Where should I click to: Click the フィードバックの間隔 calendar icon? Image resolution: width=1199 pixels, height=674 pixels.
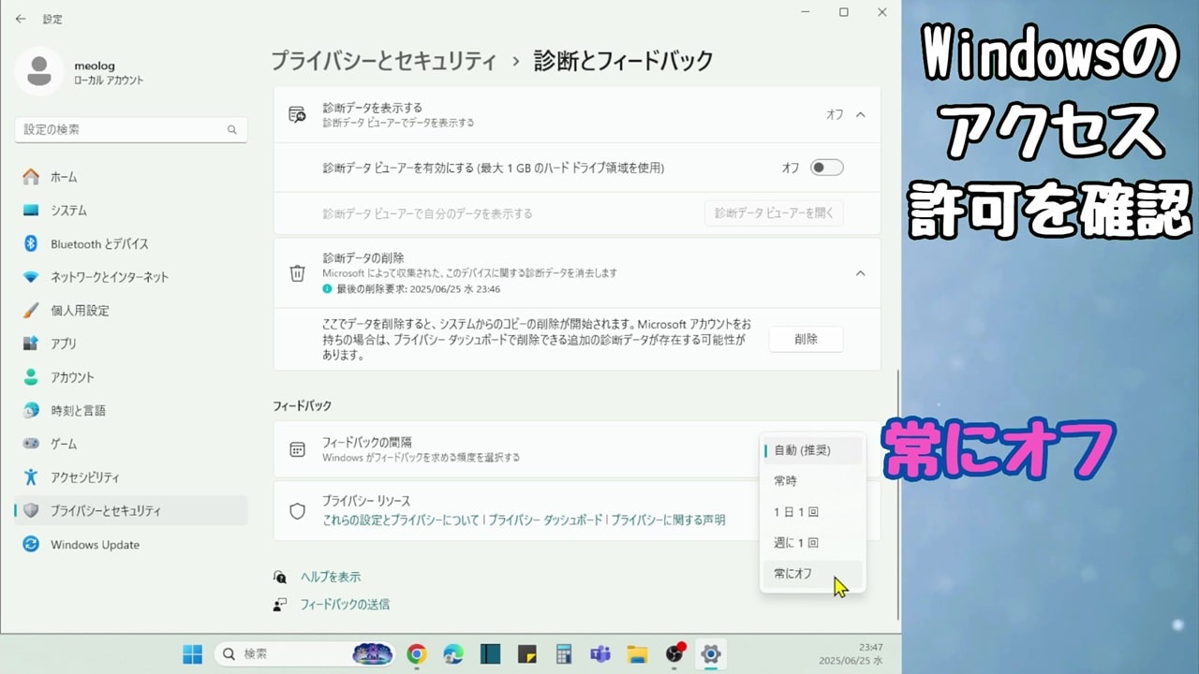click(x=297, y=449)
